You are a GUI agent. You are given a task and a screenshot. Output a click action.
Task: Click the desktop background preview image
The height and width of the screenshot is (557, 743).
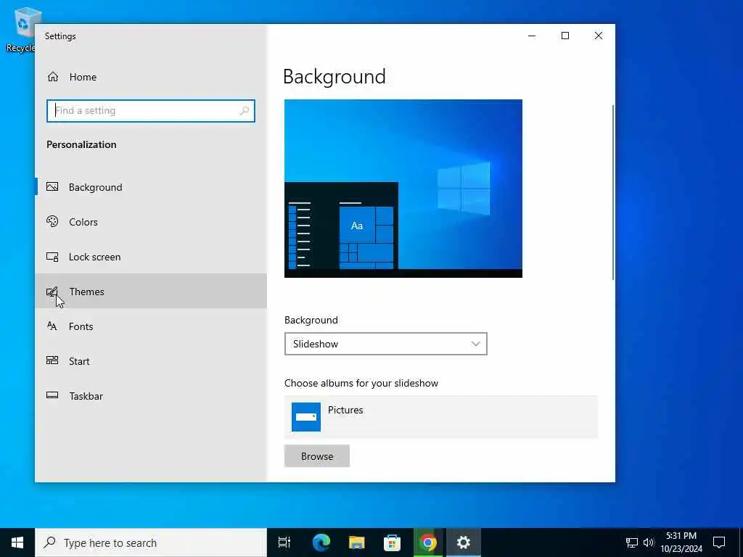pos(403,189)
